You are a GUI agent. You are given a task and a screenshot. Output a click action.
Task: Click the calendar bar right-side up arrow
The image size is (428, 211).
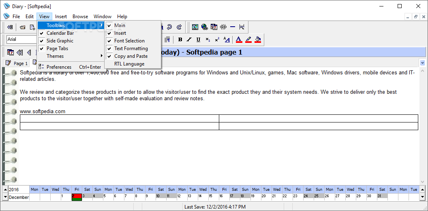click(x=422, y=189)
